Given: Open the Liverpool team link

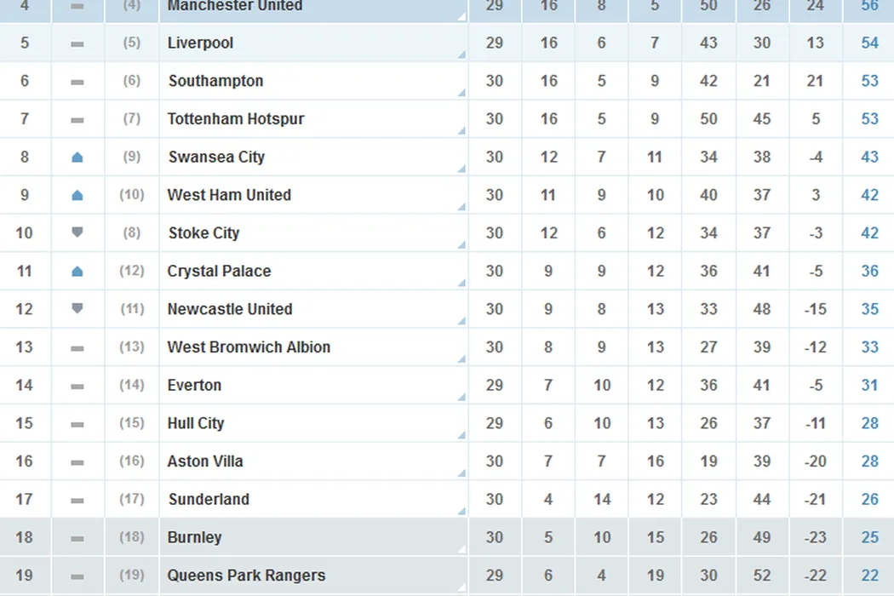Looking at the screenshot, I should (200, 43).
